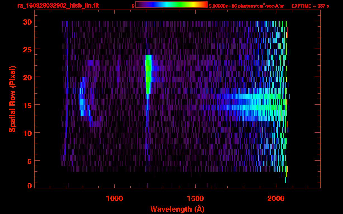
Task: Click the 5.00000e+06 photons/cm²/sec/A/sr label
Action: click(246, 6)
